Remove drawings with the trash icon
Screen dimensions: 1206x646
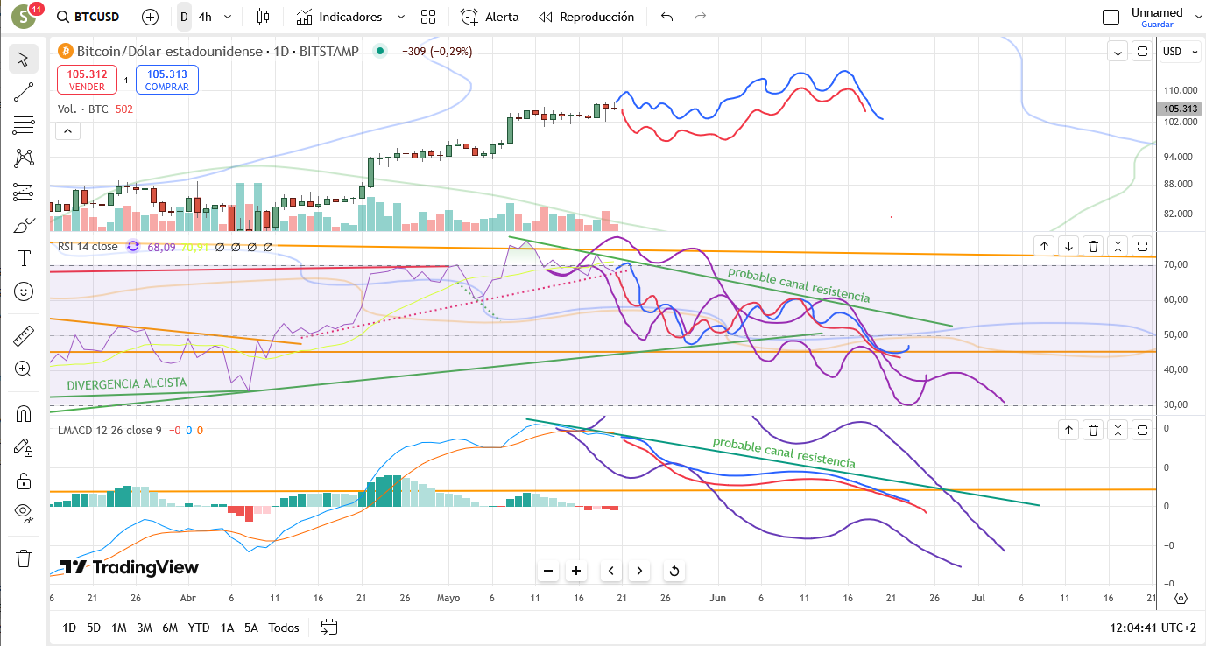point(24,558)
